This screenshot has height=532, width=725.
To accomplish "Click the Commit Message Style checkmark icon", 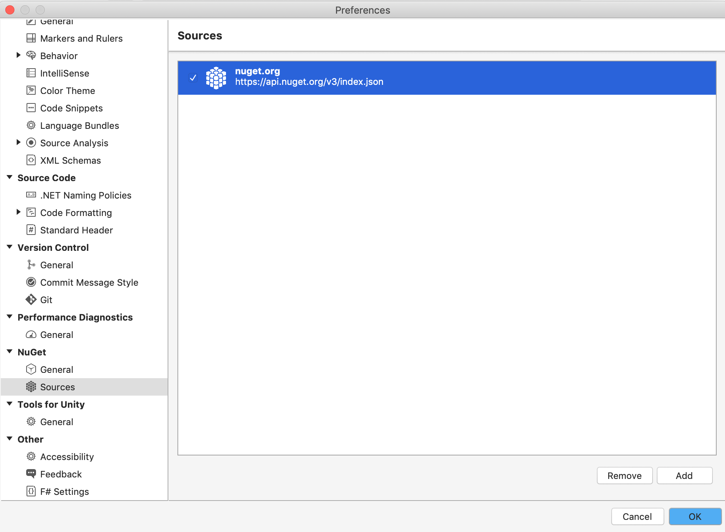I will [31, 282].
